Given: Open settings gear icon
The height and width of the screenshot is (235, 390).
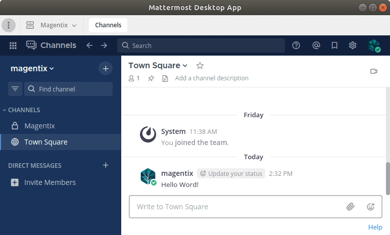Looking at the screenshot, I should pos(353,45).
